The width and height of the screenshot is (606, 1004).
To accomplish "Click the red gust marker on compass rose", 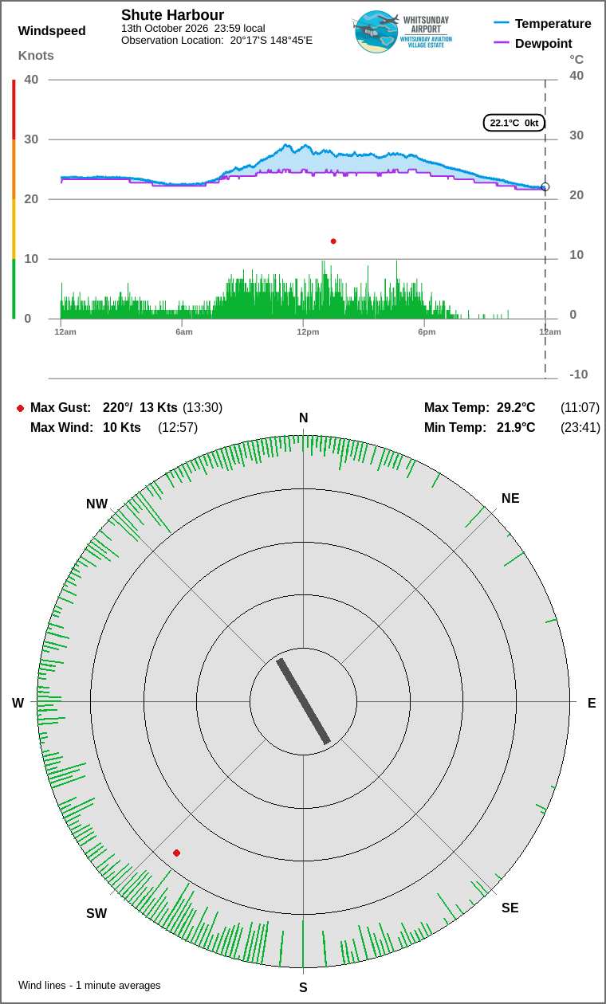I will (176, 853).
